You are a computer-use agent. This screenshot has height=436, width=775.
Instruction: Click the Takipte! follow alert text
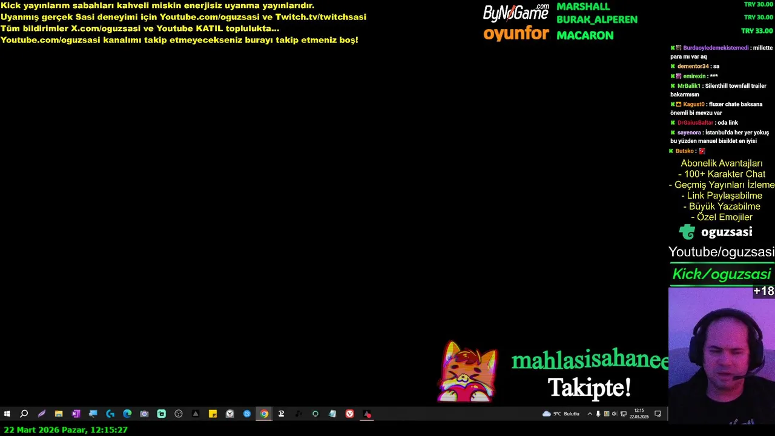(x=589, y=388)
